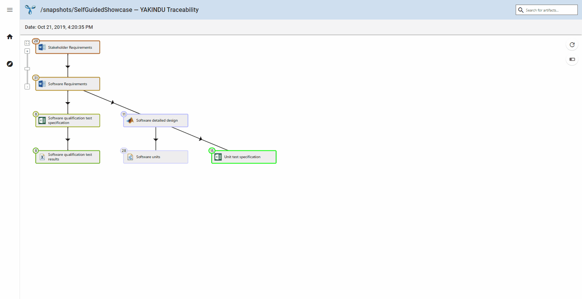
Task: Select Software qualification test results node
Action: coord(70,157)
